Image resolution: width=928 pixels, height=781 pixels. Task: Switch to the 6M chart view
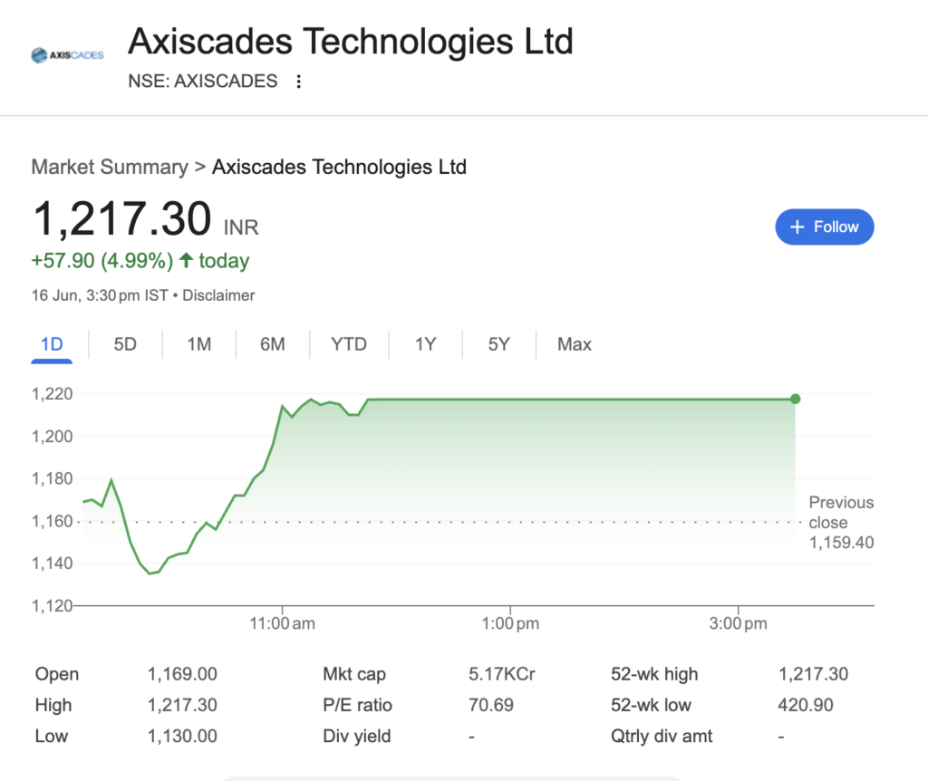272,344
